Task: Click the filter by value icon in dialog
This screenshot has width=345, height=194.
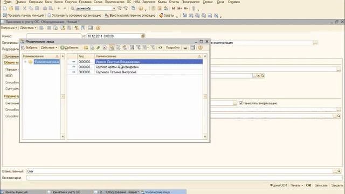Action: (138, 48)
